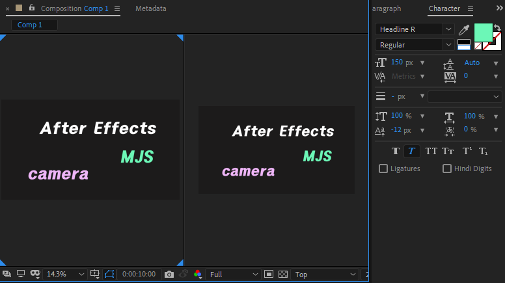Image resolution: width=505 pixels, height=283 pixels.
Task: Open grid and guide options
Action: pos(95,274)
